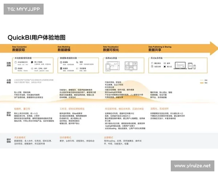
Task: Click the 报表&仪表盘 box heading
Action: (111, 58)
